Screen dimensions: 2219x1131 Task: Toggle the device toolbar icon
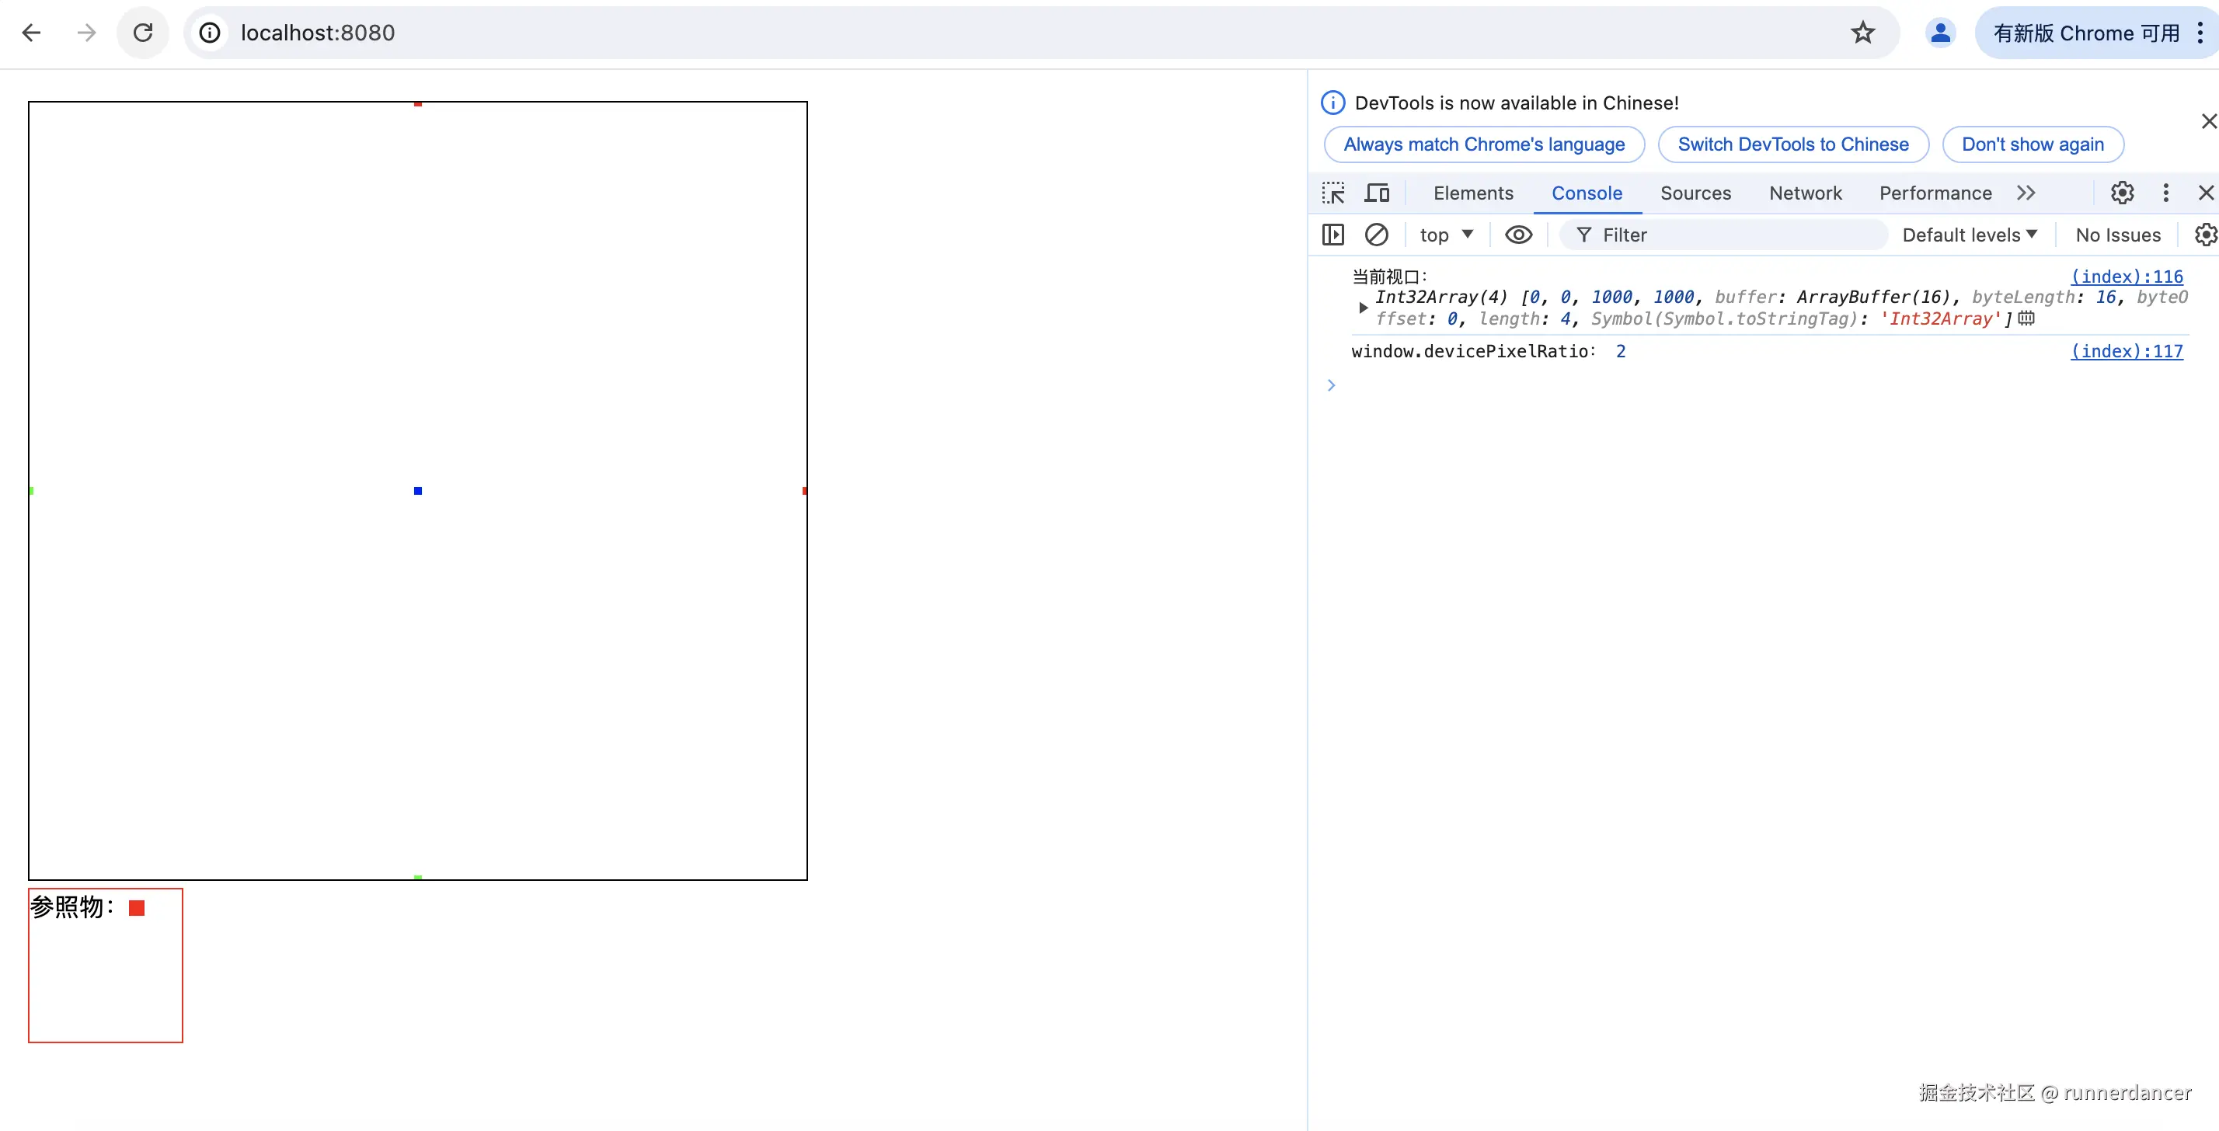pyautogui.click(x=1377, y=193)
